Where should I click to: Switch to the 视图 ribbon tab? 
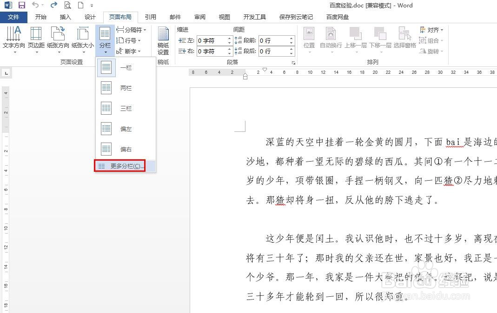pos(224,17)
